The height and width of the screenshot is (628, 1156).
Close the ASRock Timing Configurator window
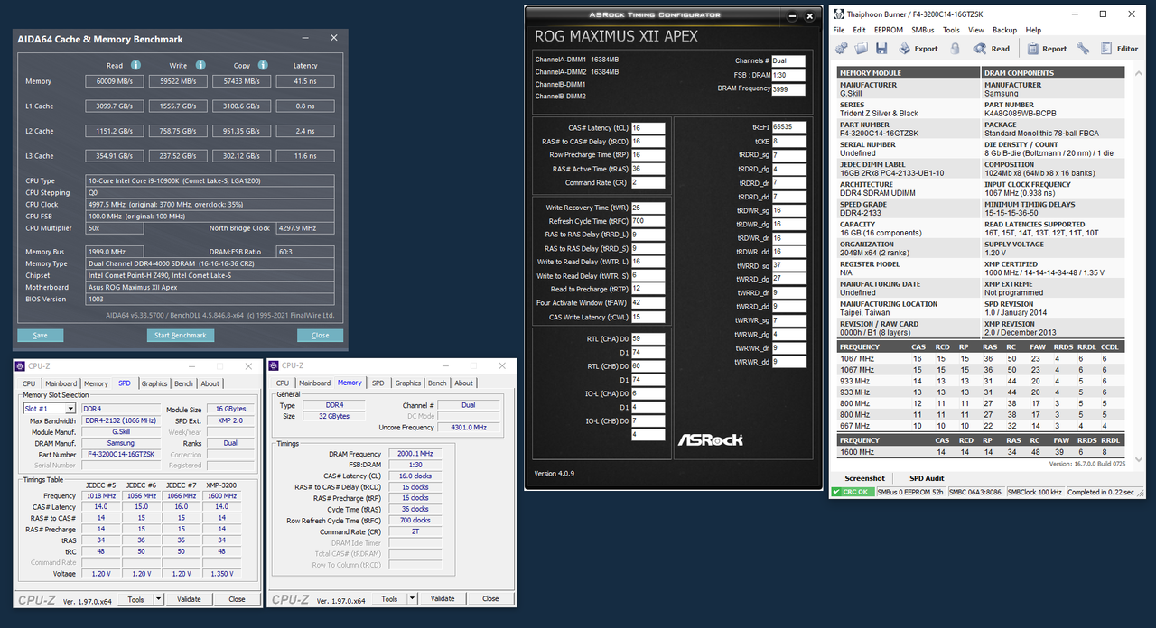coord(809,16)
